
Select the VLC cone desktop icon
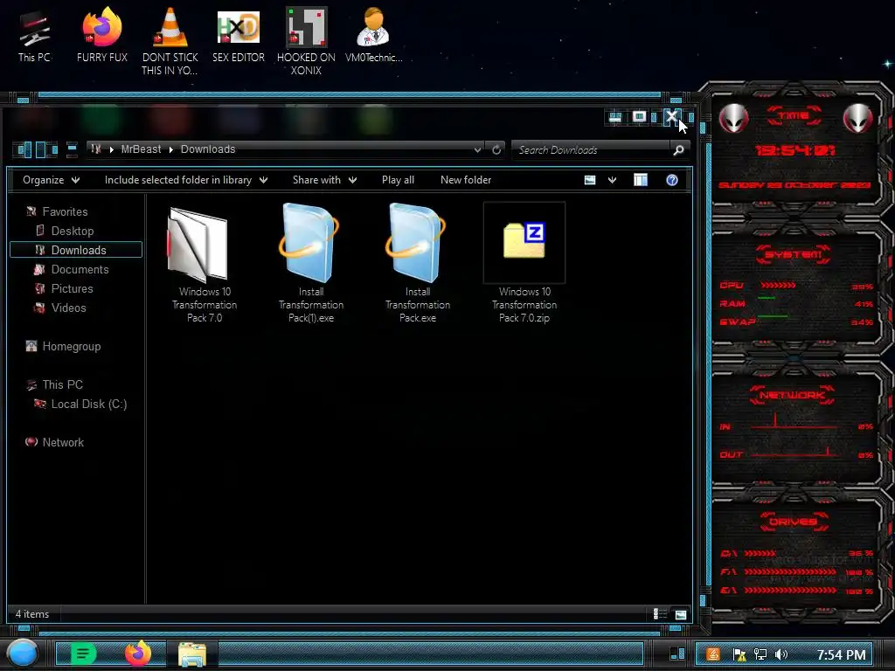point(170,41)
